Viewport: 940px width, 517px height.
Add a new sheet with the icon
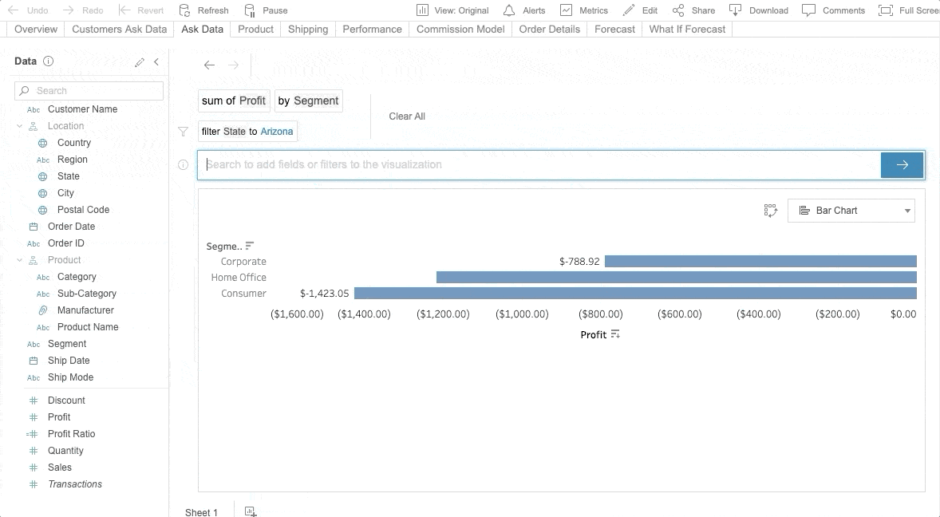point(251,511)
